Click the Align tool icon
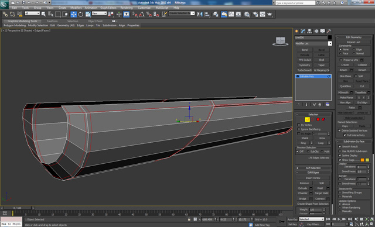 tap(207, 14)
